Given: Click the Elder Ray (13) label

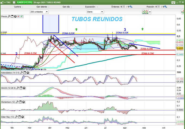Looking at the screenshot, I should click(x=8, y=117).
